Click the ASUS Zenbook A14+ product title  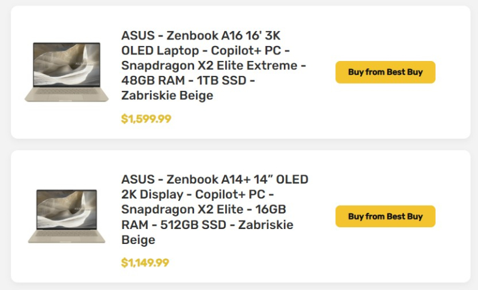215,179
